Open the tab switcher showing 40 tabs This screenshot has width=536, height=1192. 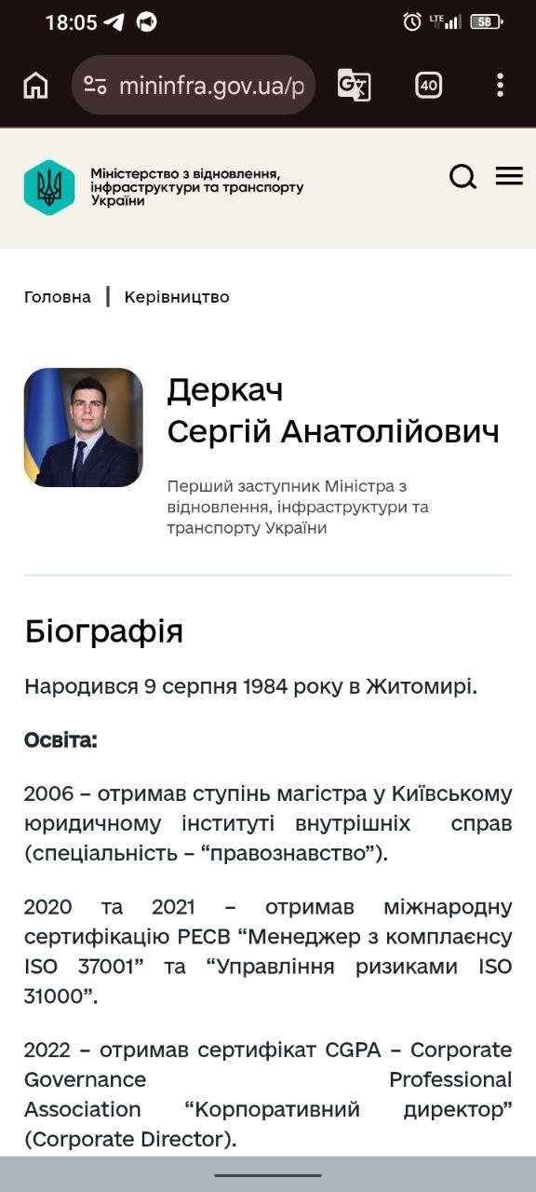pos(429,86)
